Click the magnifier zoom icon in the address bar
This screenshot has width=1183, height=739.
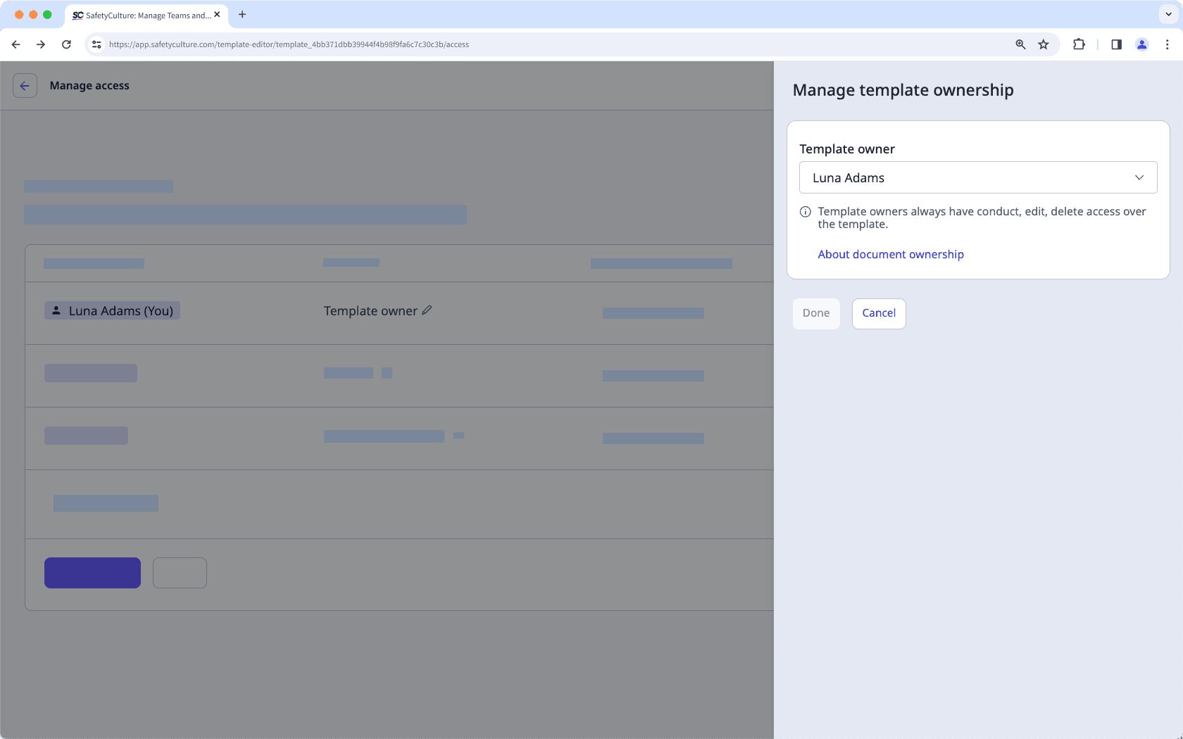tap(1020, 44)
